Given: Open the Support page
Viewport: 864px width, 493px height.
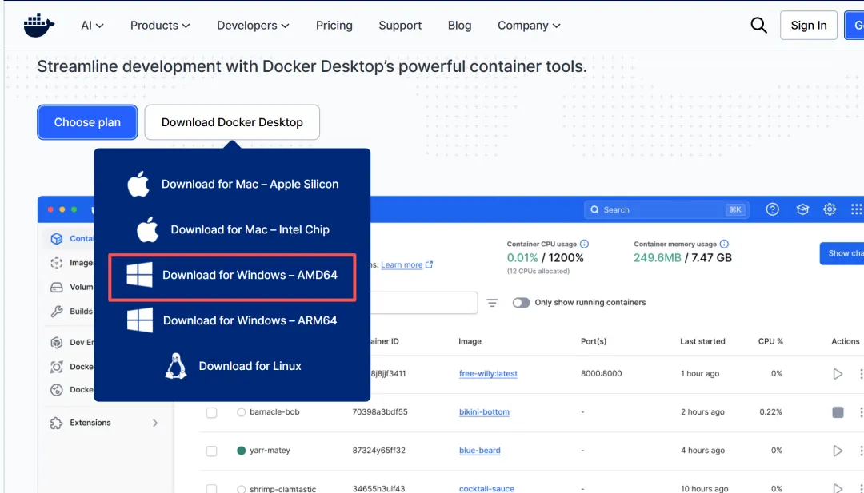Looking at the screenshot, I should (400, 26).
